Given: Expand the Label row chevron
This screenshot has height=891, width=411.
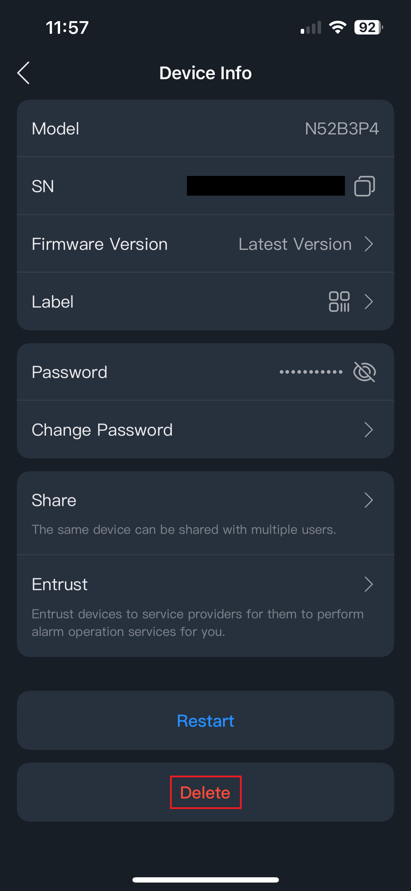Looking at the screenshot, I should point(368,302).
